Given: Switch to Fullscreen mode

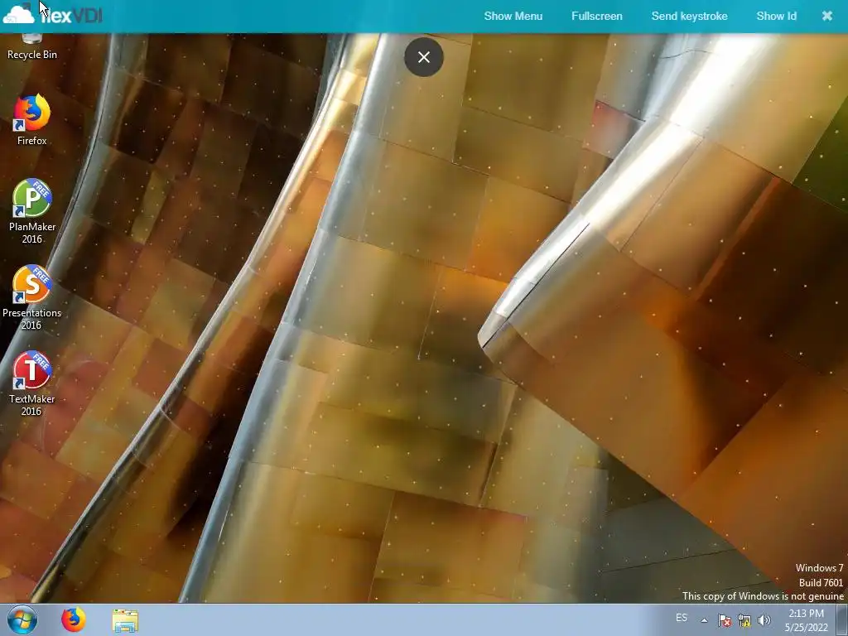Looking at the screenshot, I should click(x=596, y=17).
